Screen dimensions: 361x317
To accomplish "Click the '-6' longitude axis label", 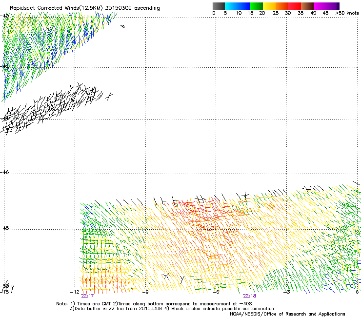I will click(x=216, y=292).
